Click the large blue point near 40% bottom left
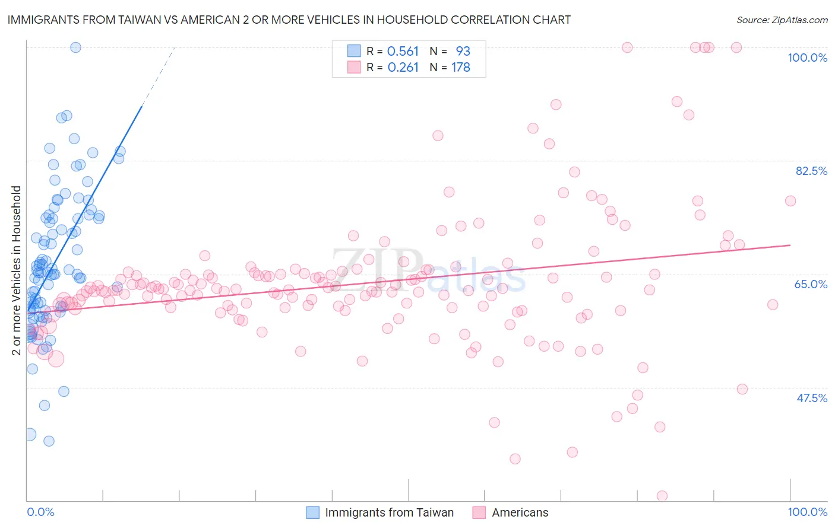The height and width of the screenshot is (529, 835). pos(29,435)
